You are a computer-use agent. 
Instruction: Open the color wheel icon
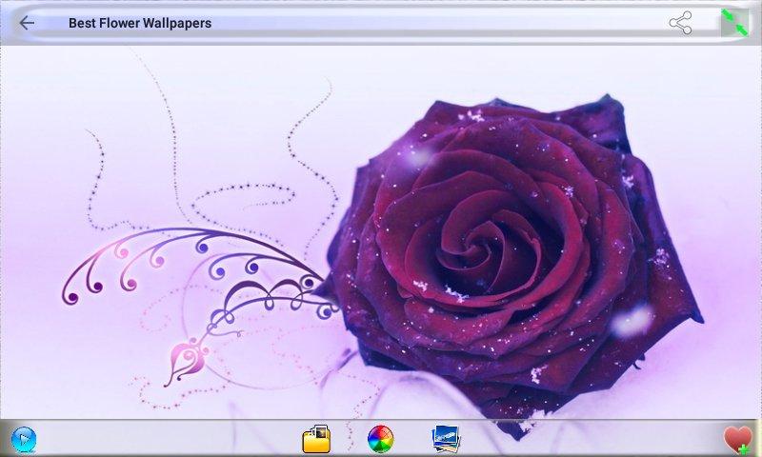click(380, 439)
